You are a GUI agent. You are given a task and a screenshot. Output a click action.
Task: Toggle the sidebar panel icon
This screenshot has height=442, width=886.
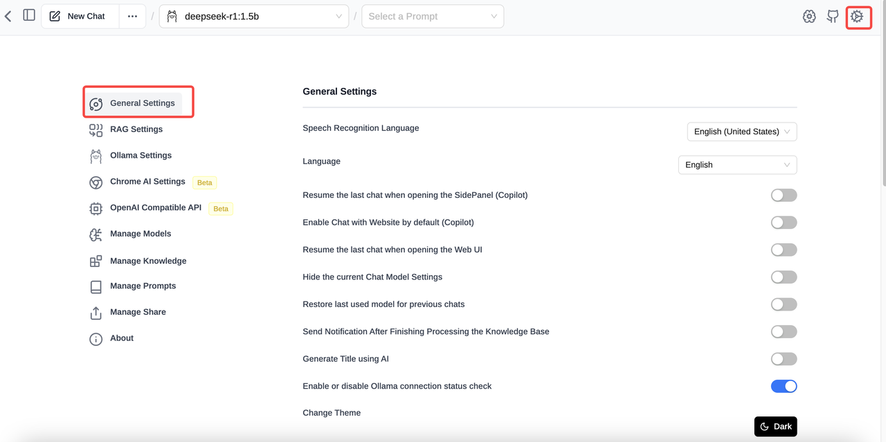click(x=29, y=15)
